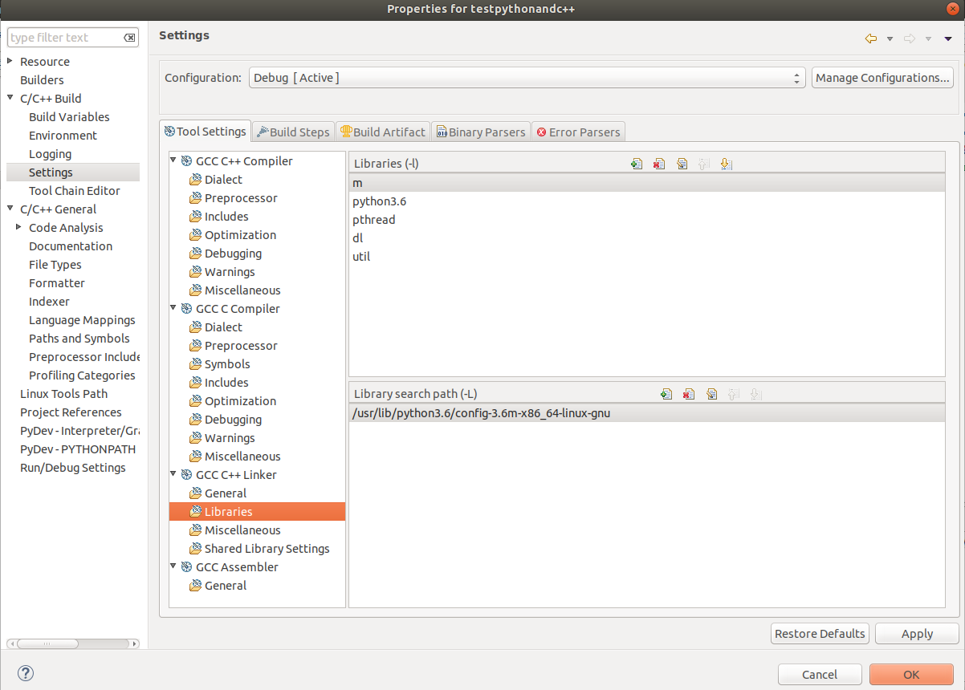Screen dimensions: 965x690
Task: Move Library search path entry up
Action: (x=732, y=394)
